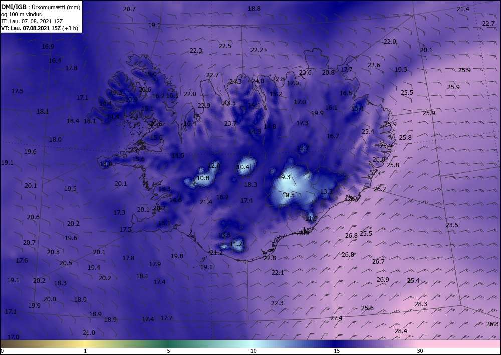Click the map value 22.1
This screenshot has height=355, width=501.
point(278,273)
